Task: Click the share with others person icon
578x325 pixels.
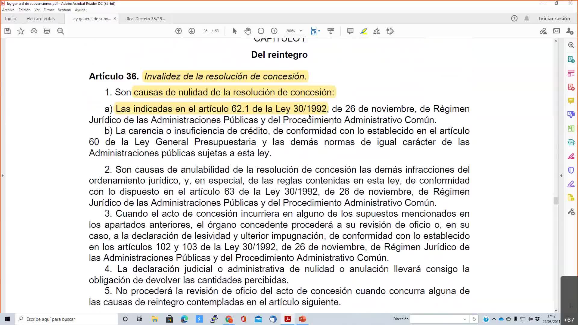Action: 570,31
